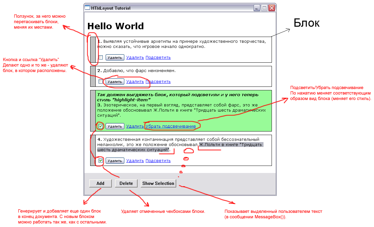Maximize the HTMLayout Tutorial window
The width and height of the screenshot is (374, 227).
coord(264,8)
